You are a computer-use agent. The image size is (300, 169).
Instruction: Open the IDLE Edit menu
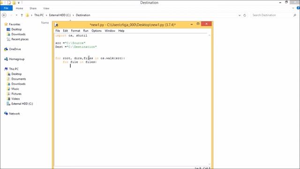[x=66, y=31]
